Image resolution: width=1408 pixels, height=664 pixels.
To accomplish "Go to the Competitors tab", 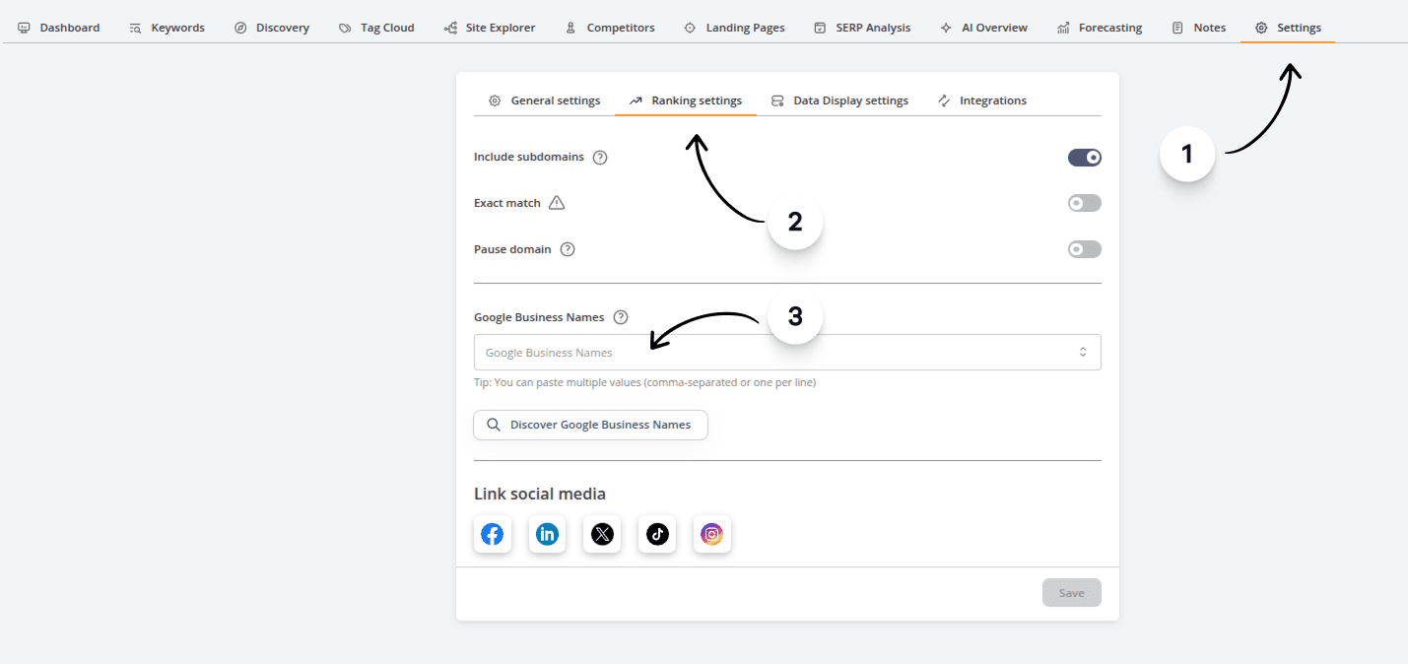I will coord(610,28).
